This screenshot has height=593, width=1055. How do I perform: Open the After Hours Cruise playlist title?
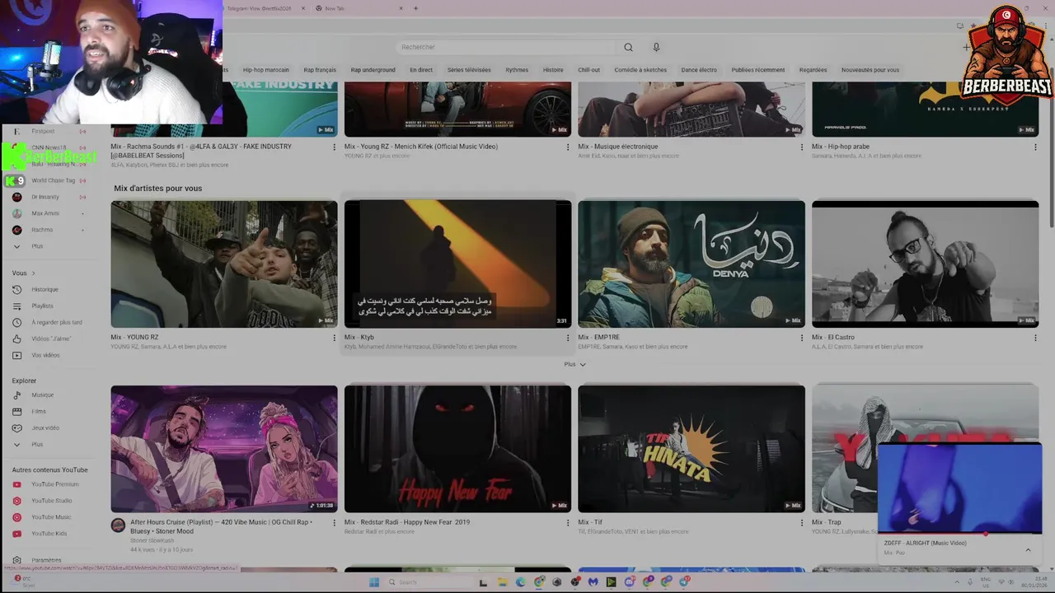221,526
